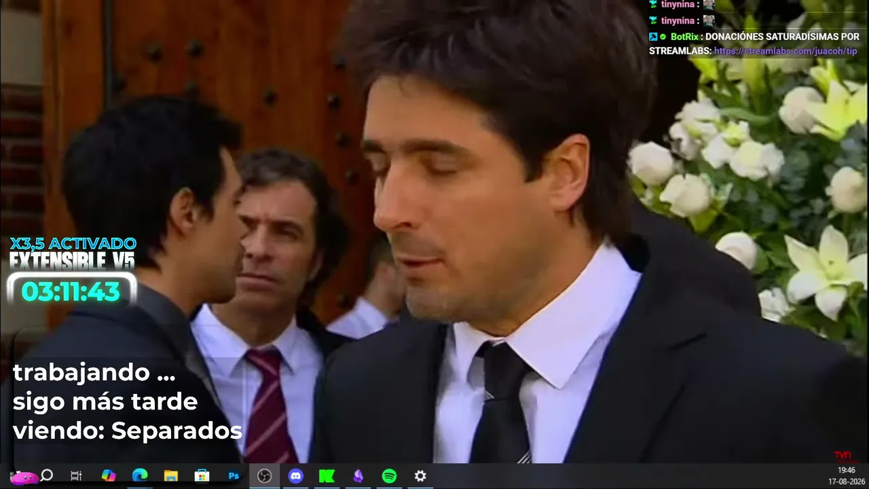Open the taskbar clock showing 19:46

(x=846, y=470)
